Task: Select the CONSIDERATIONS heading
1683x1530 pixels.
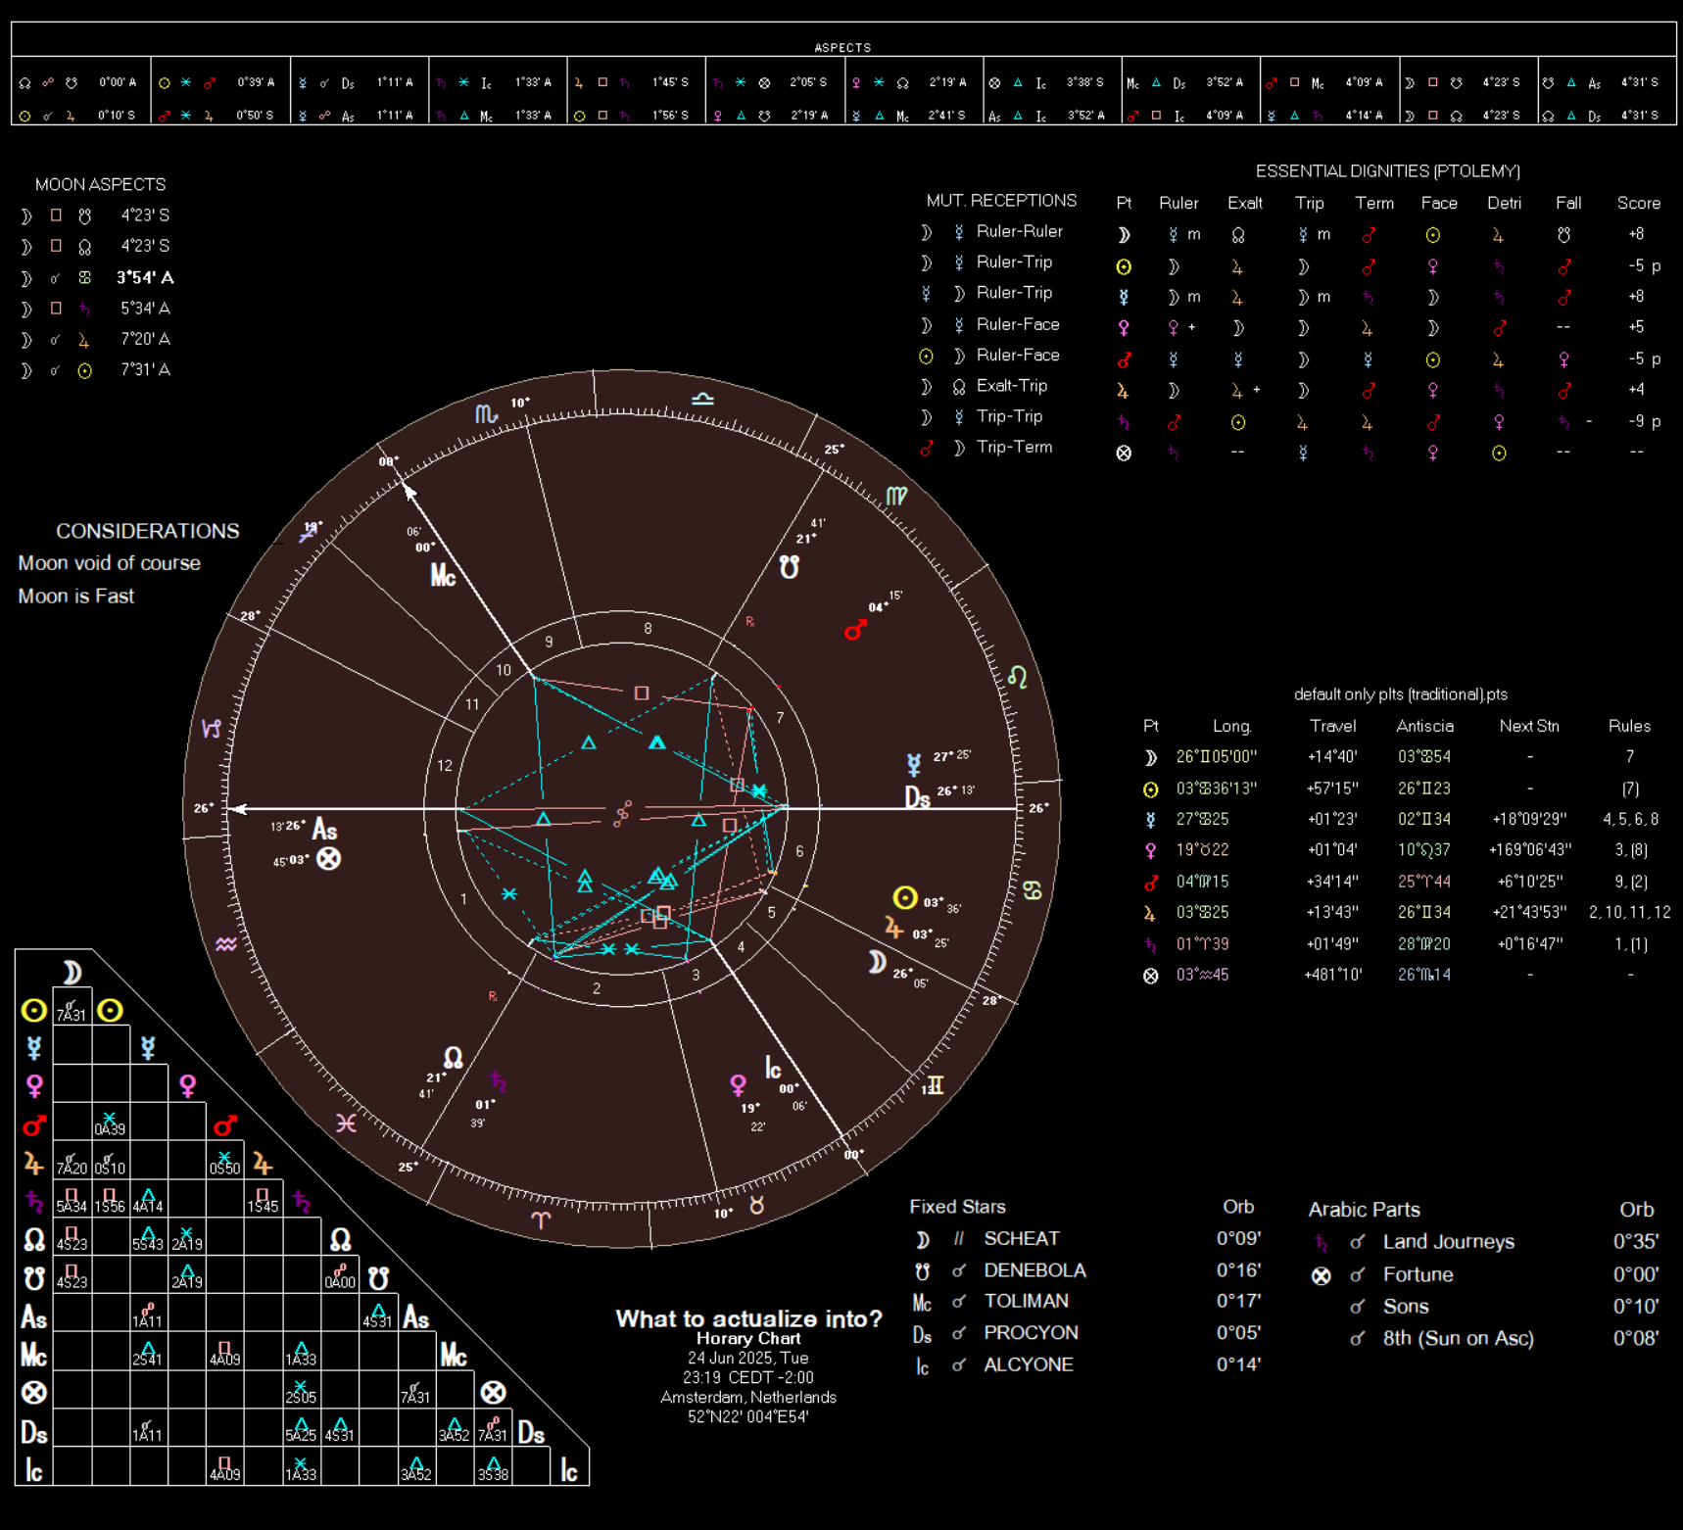Action: point(148,531)
